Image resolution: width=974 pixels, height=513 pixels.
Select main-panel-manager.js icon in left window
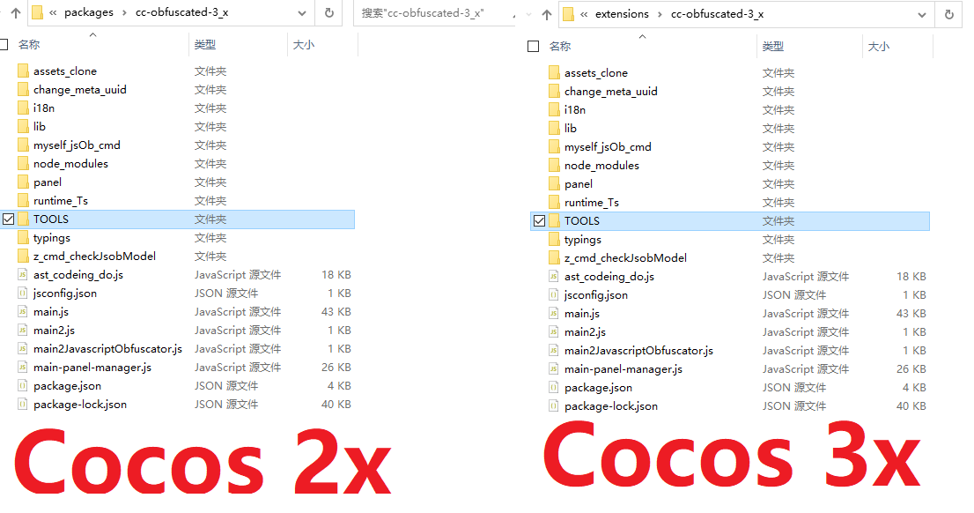click(x=22, y=367)
